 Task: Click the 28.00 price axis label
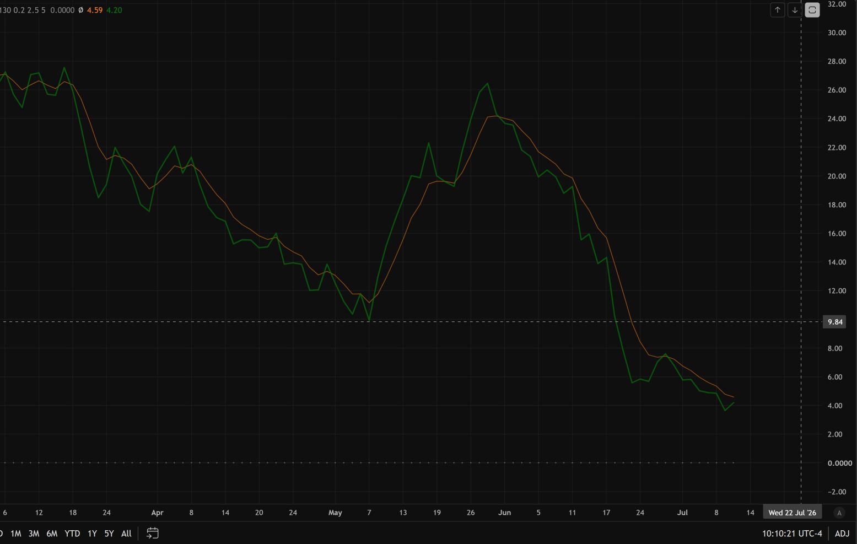tap(837, 61)
